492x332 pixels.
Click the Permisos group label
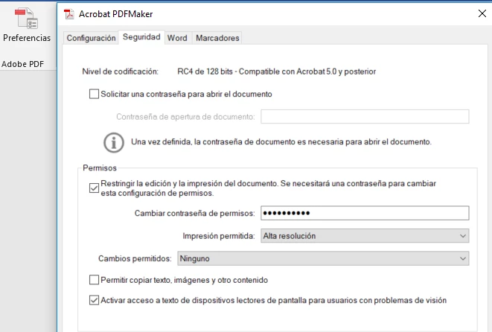click(x=100, y=168)
